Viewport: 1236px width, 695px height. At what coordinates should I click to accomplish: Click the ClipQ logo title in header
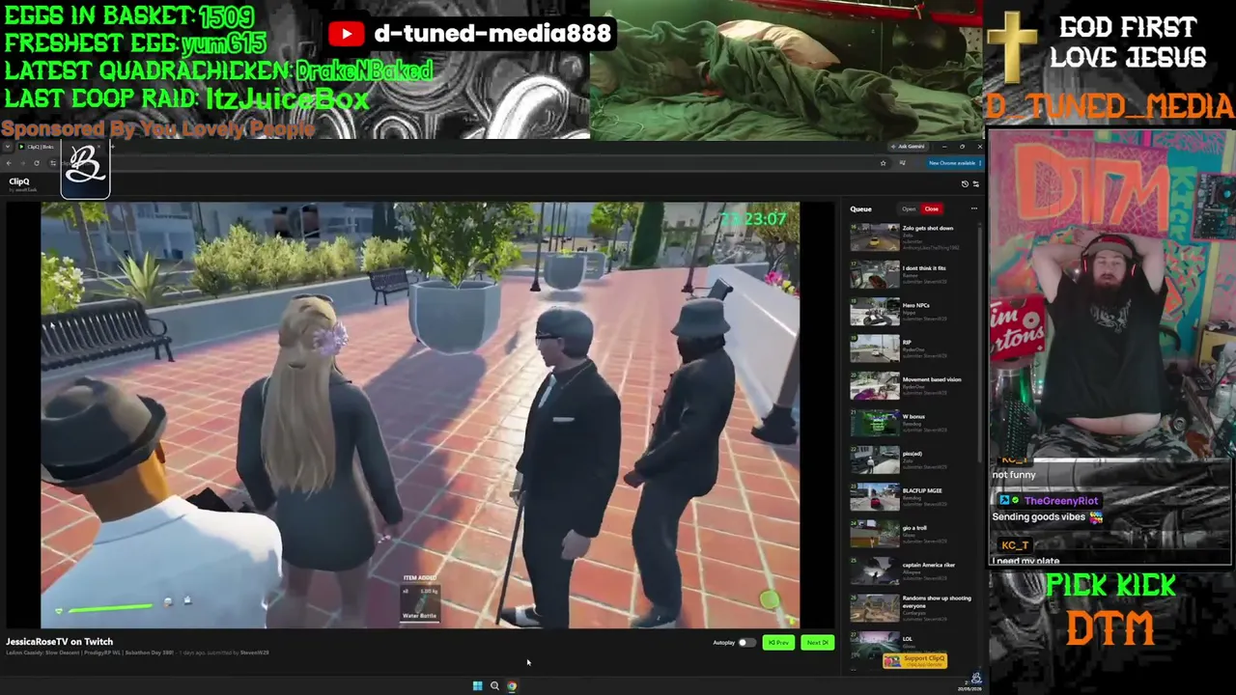19,181
